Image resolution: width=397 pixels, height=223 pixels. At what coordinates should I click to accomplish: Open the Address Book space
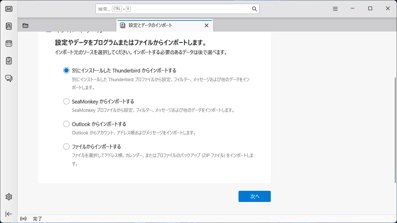pos(9,26)
